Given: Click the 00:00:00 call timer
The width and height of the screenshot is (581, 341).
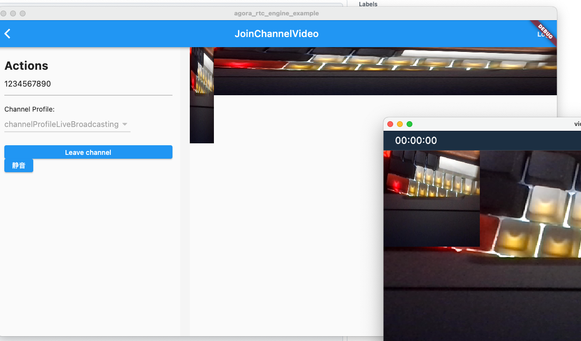Looking at the screenshot, I should pyautogui.click(x=416, y=140).
